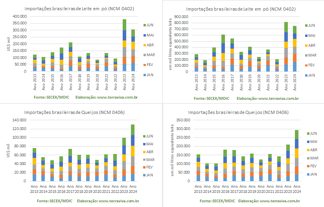Click JUN legend entry in Leite em pó US$ chart

[148, 25]
